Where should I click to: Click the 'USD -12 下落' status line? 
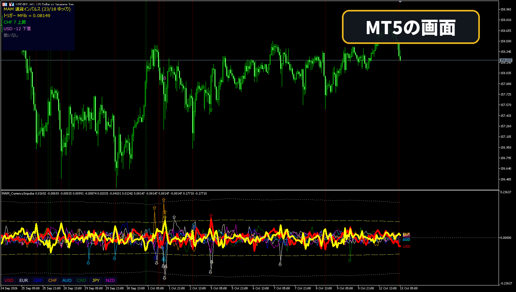(17, 29)
